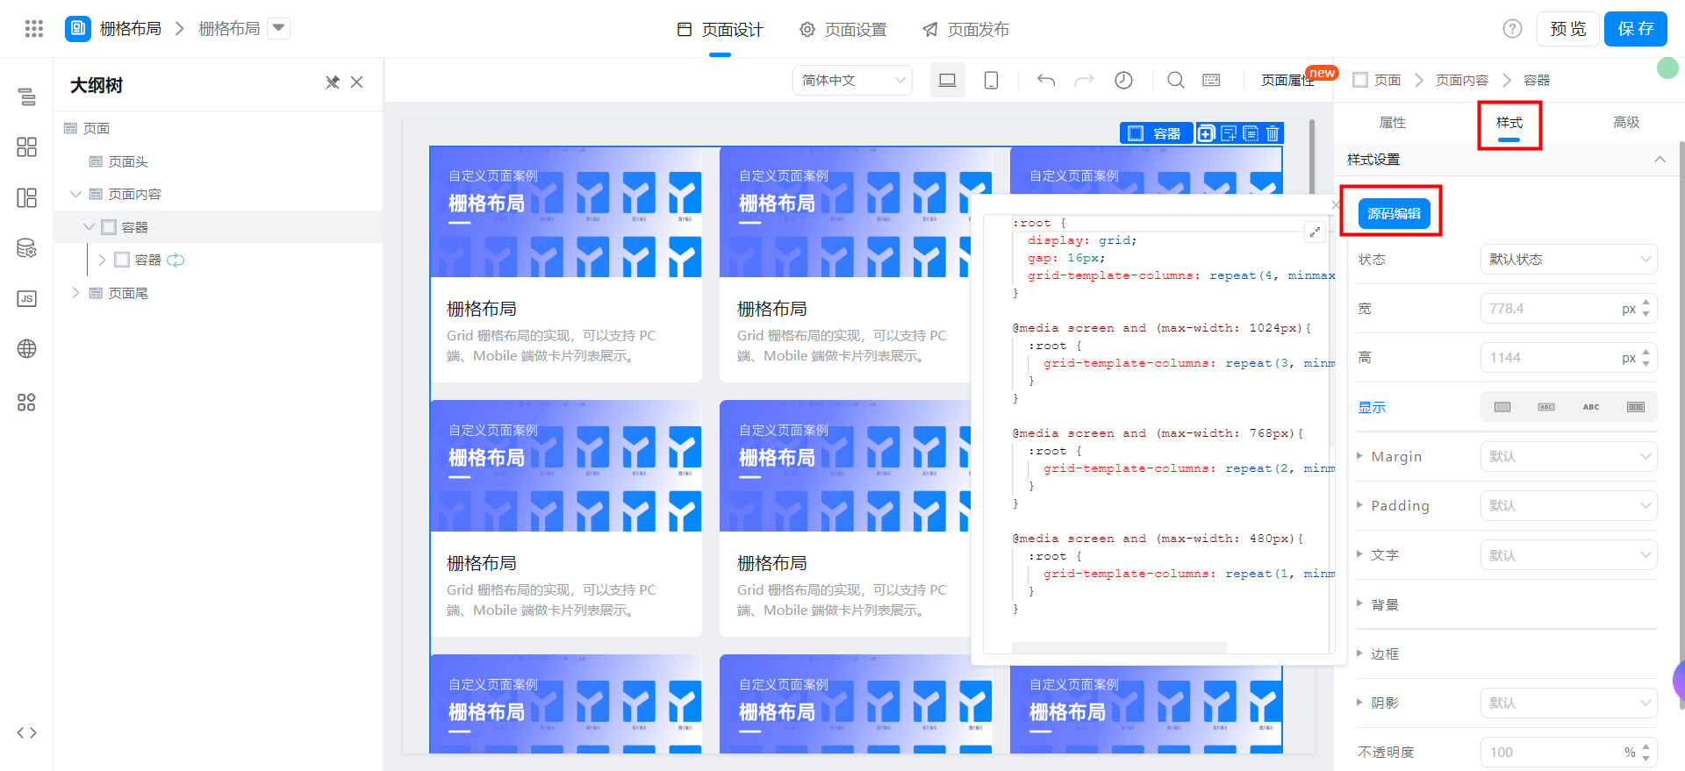Open the globe multilingual sidebar icon
The image size is (1685, 771).
coord(26,349)
